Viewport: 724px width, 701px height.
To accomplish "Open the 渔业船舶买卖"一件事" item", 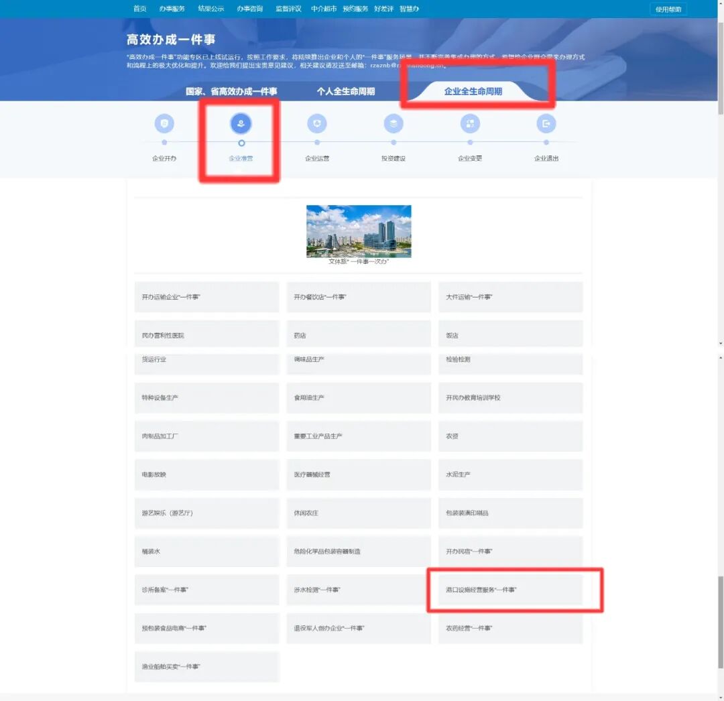I will [206, 667].
